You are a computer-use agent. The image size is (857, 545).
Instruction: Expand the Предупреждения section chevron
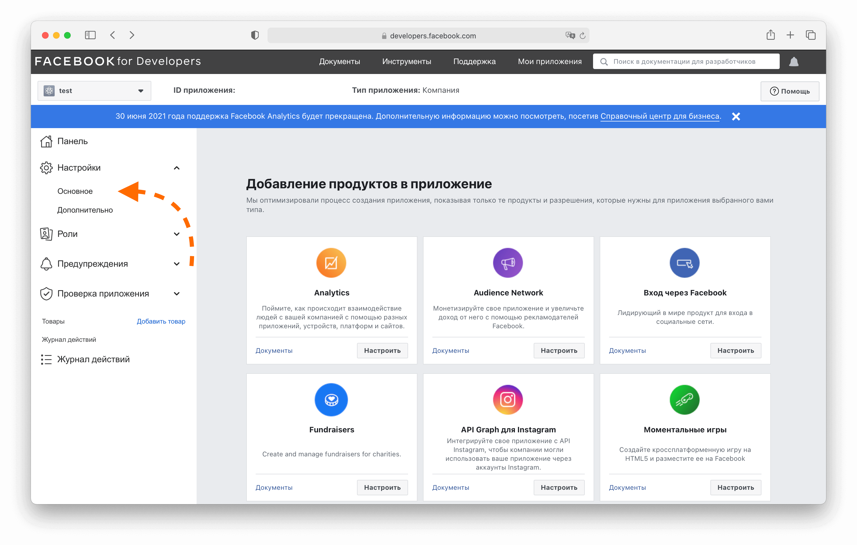(x=176, y=264)
